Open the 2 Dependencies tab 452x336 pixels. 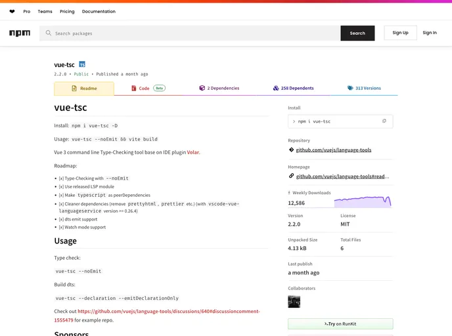coord(219,89)
